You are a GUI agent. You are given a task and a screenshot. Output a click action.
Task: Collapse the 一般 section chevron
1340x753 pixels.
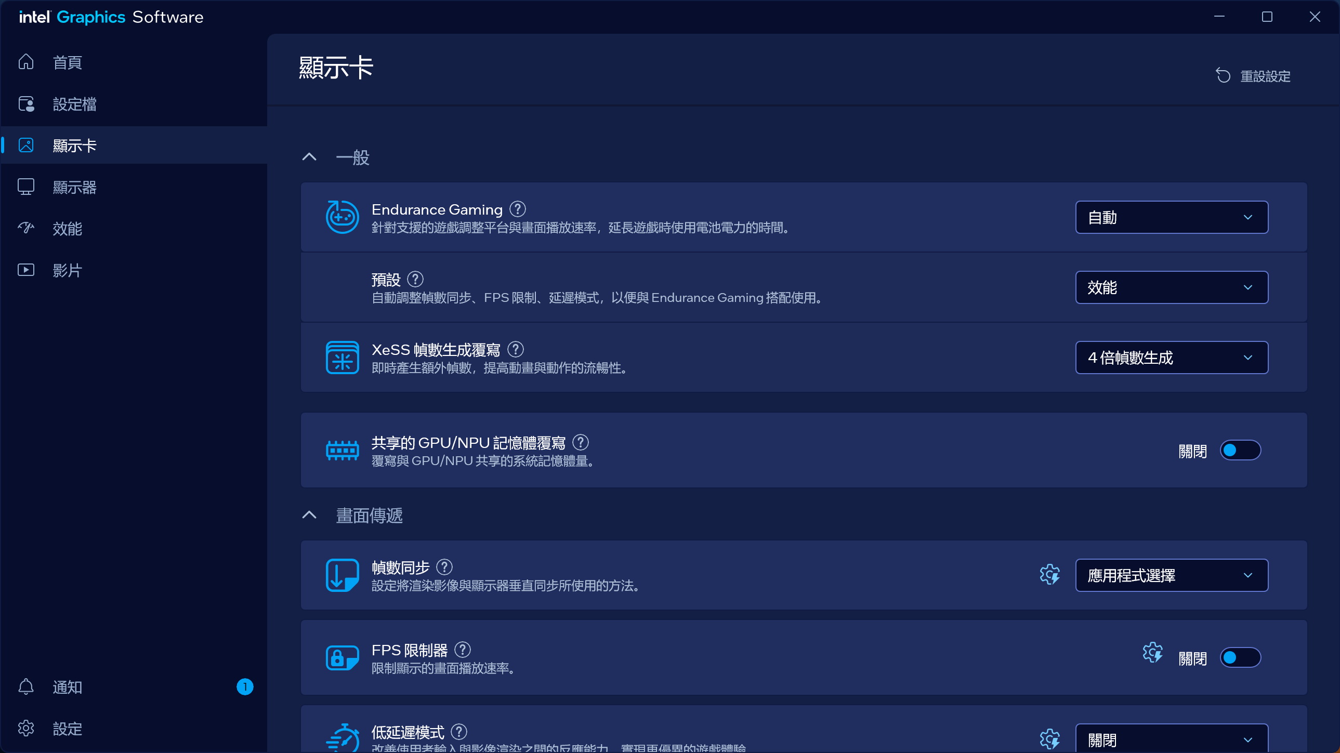pyautogui.click(x=309, y=157)
